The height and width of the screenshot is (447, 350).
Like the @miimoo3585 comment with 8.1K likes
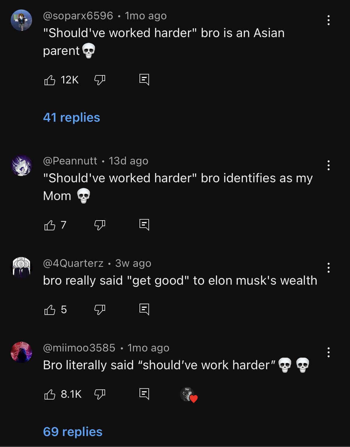(x=50, y=394)
